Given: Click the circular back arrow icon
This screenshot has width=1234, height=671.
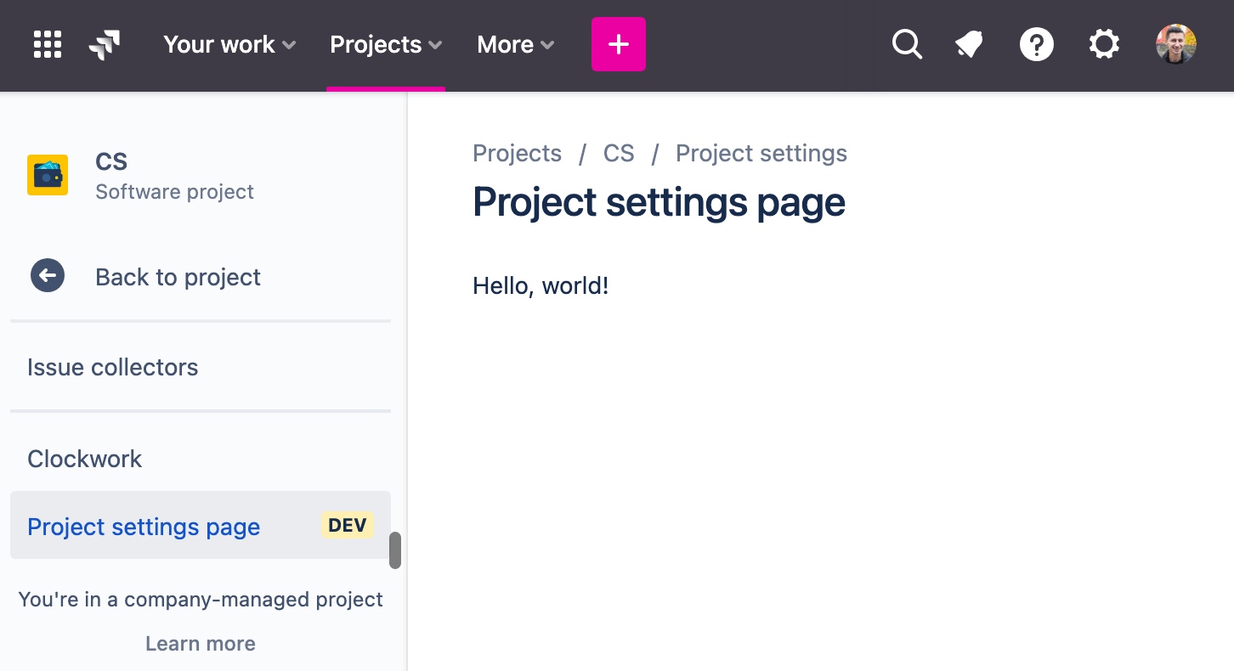Looking at the screenshot, I should (x=48, y=275).
